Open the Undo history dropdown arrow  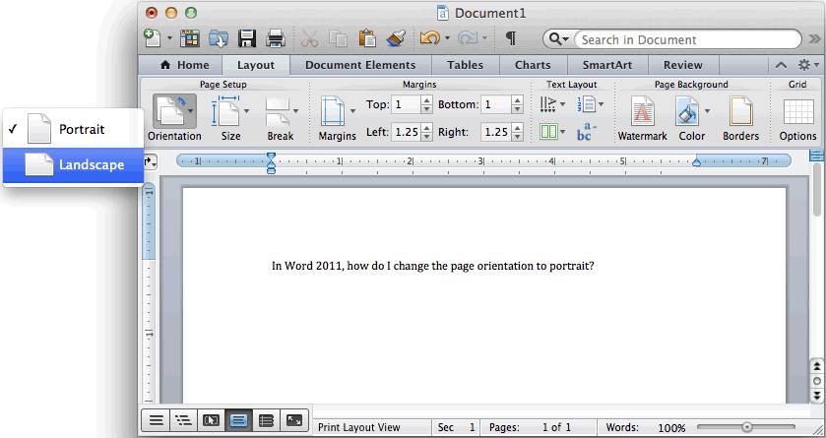pos(447,38)
